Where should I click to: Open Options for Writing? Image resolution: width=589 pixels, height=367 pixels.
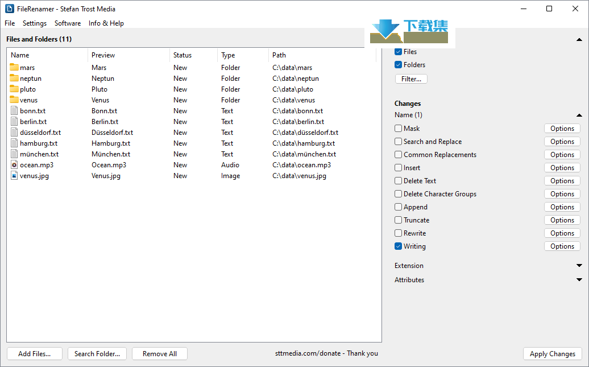coord(562,246)
